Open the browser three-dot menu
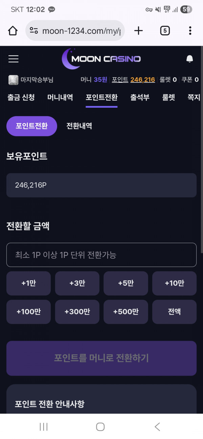203x439 pixels. [190, 31]
